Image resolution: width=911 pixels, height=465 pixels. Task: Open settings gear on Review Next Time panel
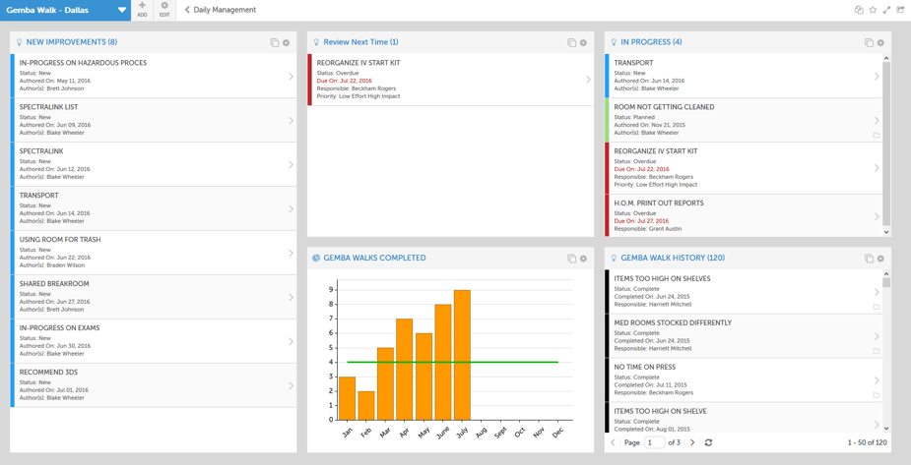pos(583,42)
